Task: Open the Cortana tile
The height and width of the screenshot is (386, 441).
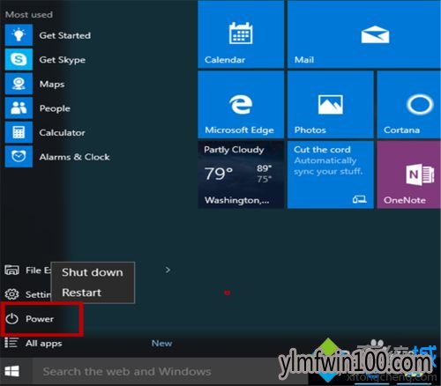Action: (x=409, y=105)
